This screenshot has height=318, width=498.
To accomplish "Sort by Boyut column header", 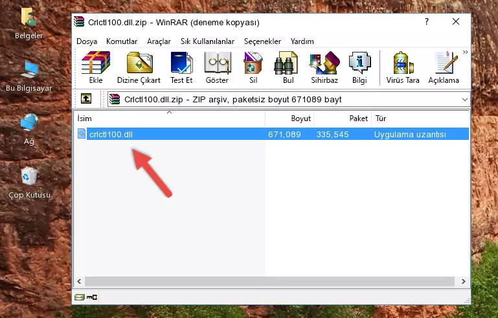I will click(289, 119).
